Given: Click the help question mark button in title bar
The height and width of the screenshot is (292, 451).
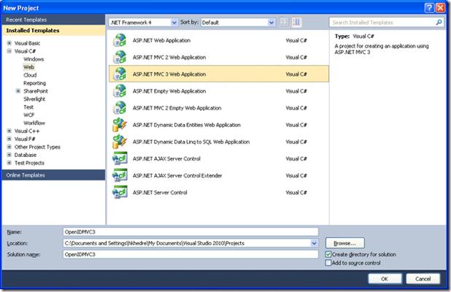Looking at the screenshot, I should [428, 7].
